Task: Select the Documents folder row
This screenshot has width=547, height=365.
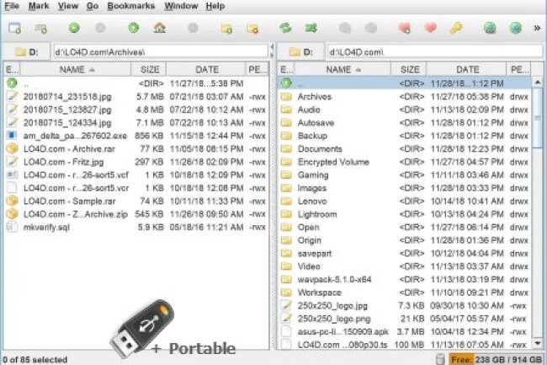Action: pos(405,149)
